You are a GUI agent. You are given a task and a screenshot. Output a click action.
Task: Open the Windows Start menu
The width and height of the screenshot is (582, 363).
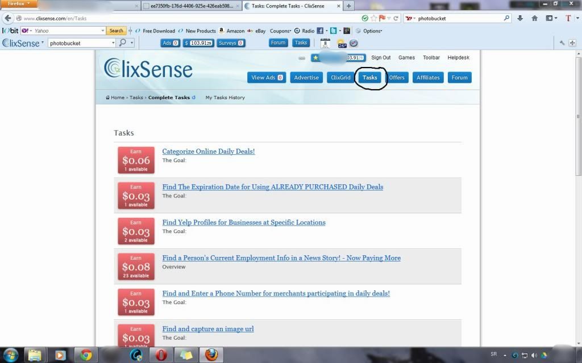(11, 355)
